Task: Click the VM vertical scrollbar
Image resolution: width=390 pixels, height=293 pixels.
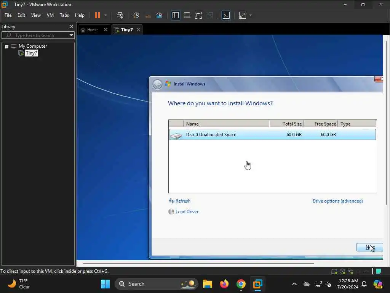Action: (x=387, y=123)
